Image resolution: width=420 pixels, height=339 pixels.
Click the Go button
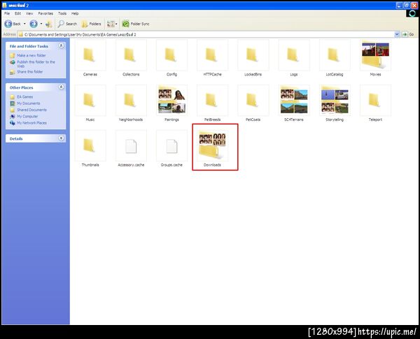409,34
